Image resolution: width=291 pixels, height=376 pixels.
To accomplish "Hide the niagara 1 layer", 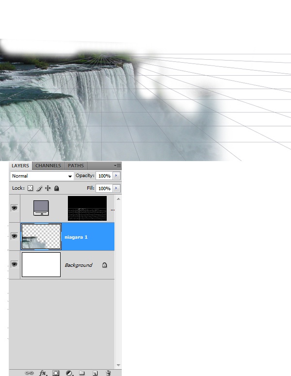I will click(15, 236).
